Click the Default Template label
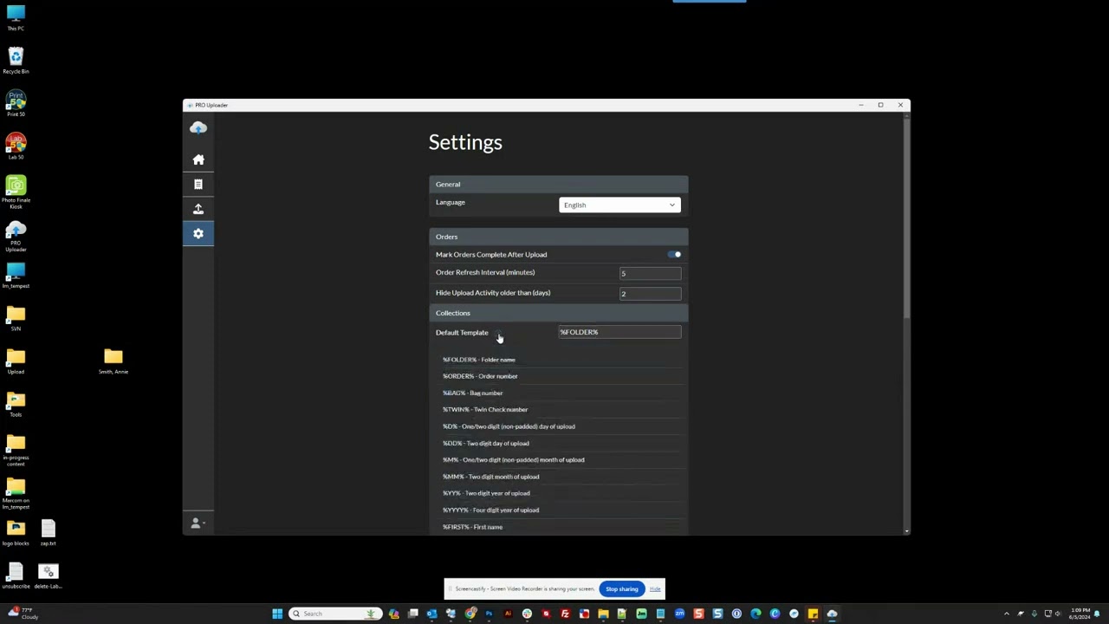The width and height of the screenshot is (1109, 624). coord(462,333)
